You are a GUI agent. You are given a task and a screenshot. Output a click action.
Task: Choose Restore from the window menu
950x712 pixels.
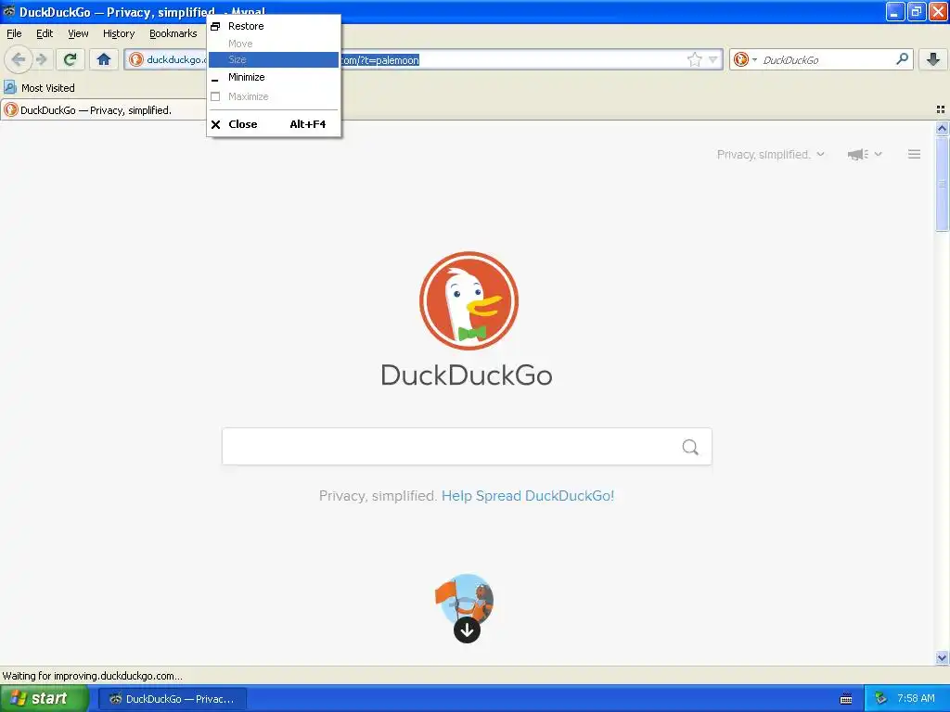coord(274,26)
